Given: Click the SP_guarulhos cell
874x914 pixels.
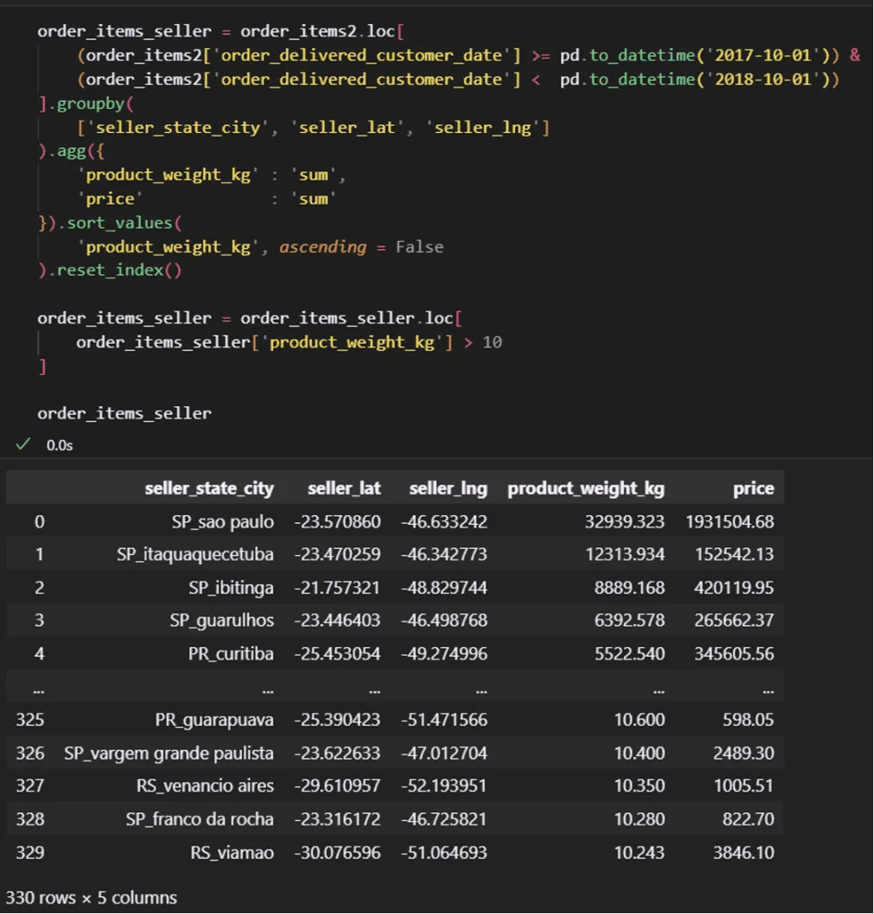Looking at the screenshot, I should [221, 620].
